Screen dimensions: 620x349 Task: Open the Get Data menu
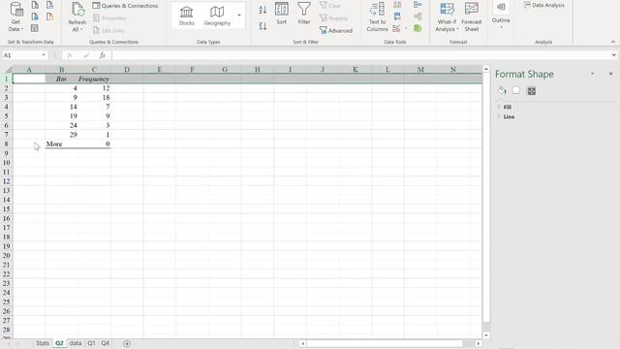click(16, 16)
